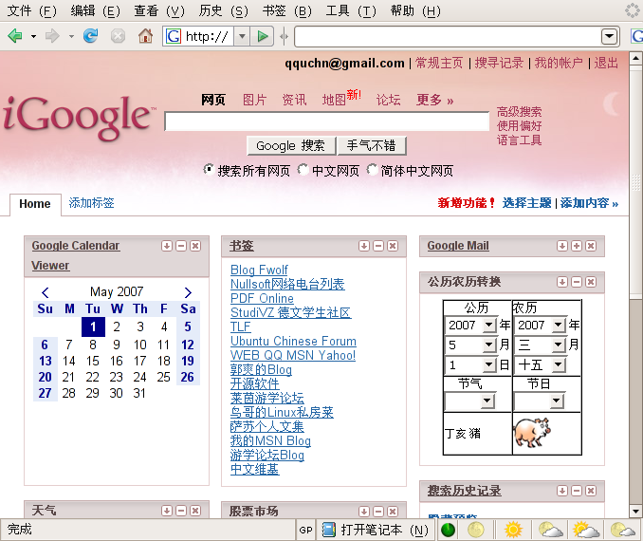Reload the page with the blue refresh icon
Screen dimensions: 643x541
pos(91,36)
